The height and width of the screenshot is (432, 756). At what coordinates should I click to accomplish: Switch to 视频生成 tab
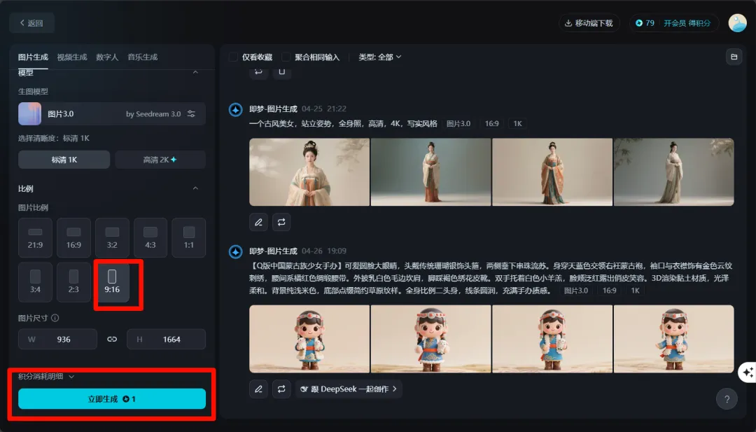point(72,57)
